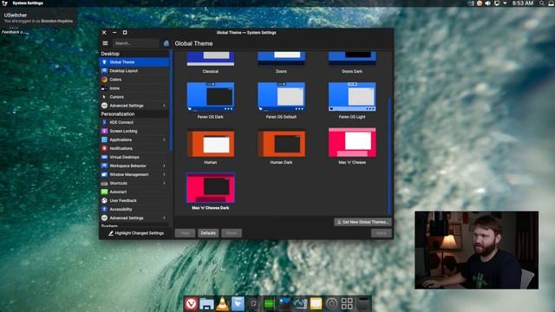Image resolution: width=555 pixels, height=312 pixels.
Task: Open the volume icon in top panel
Action: [487, 3]
